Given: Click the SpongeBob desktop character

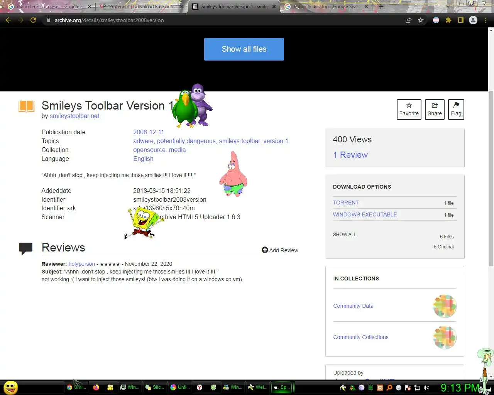Looking at the screenshot, I should (x=144, y=223).
